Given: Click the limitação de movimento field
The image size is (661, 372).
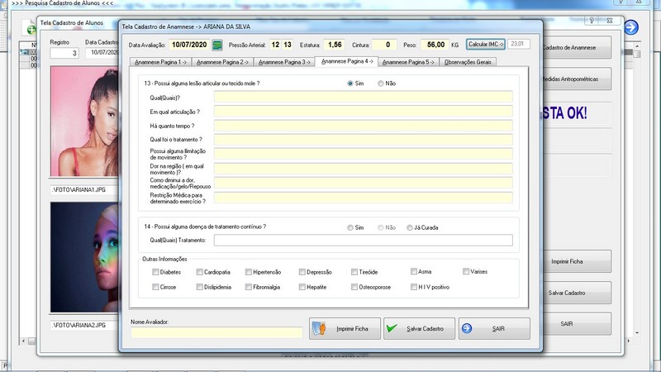Looking at the screenshot, I should tap(364, 154).
